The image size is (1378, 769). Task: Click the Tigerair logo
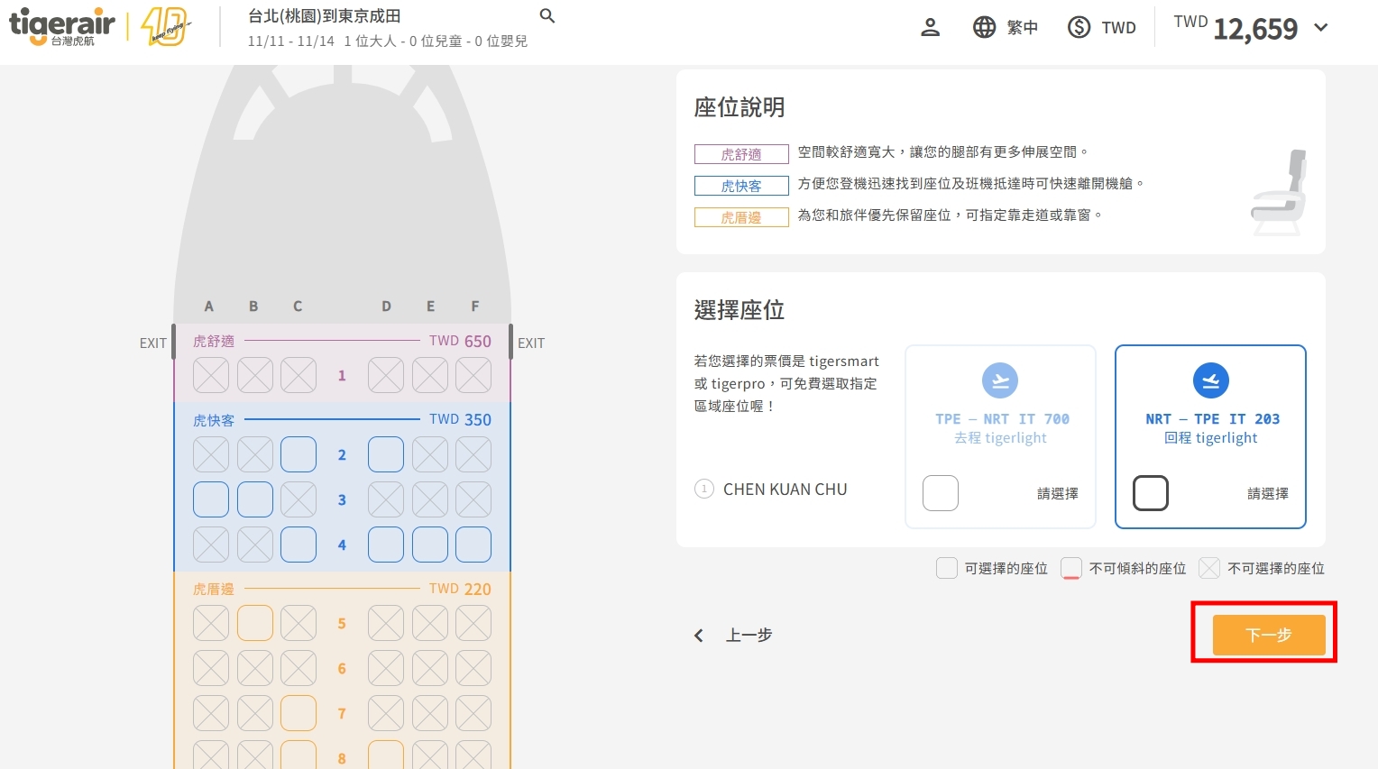(62, 26)
